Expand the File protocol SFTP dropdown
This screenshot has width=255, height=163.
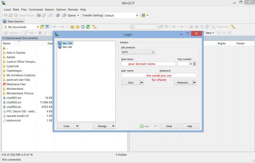pos(152,52)
